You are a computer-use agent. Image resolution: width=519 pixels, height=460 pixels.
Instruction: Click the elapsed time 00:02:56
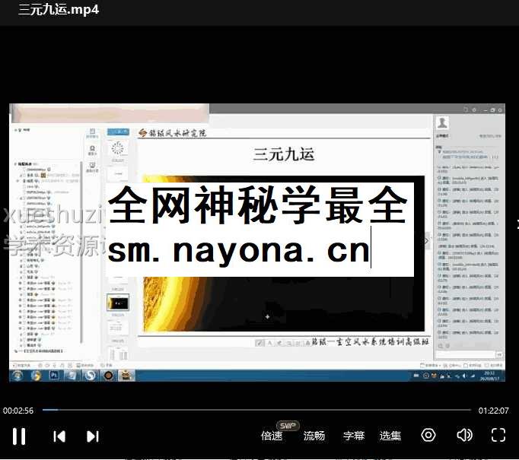coord(18,411)
